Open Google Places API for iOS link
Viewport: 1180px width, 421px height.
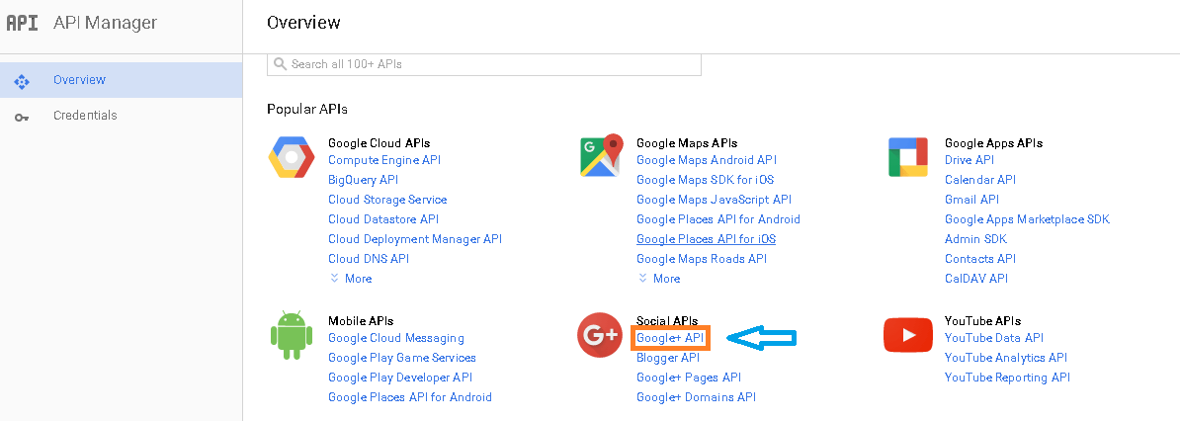coord(706,239)
